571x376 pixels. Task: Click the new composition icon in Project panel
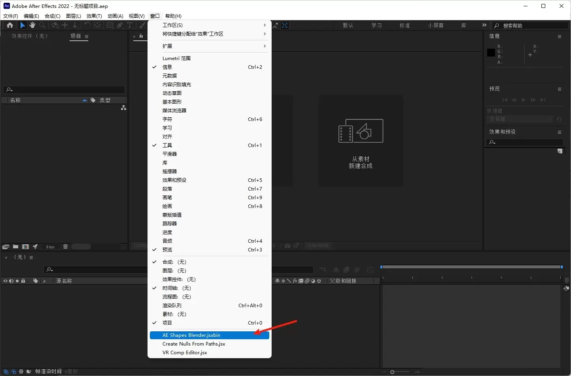pos(25,247)
